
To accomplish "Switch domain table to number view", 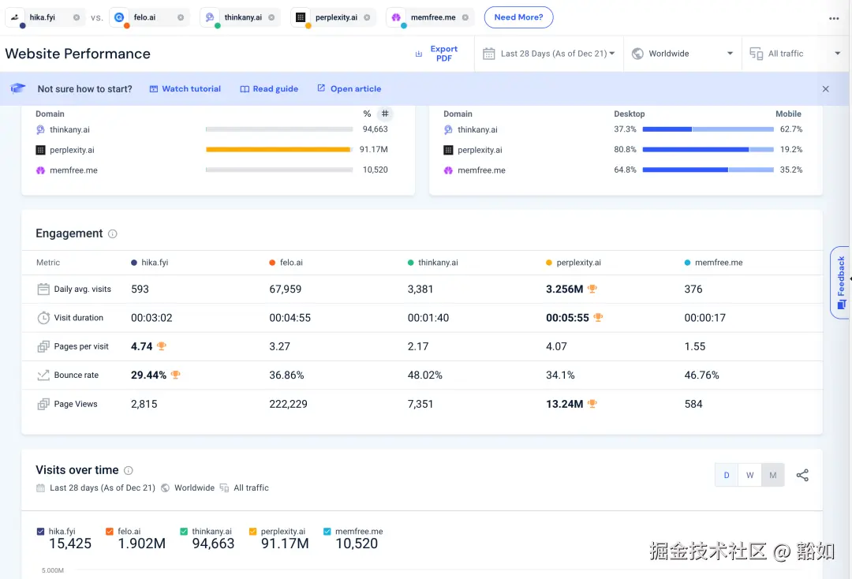I will [385, 114].
